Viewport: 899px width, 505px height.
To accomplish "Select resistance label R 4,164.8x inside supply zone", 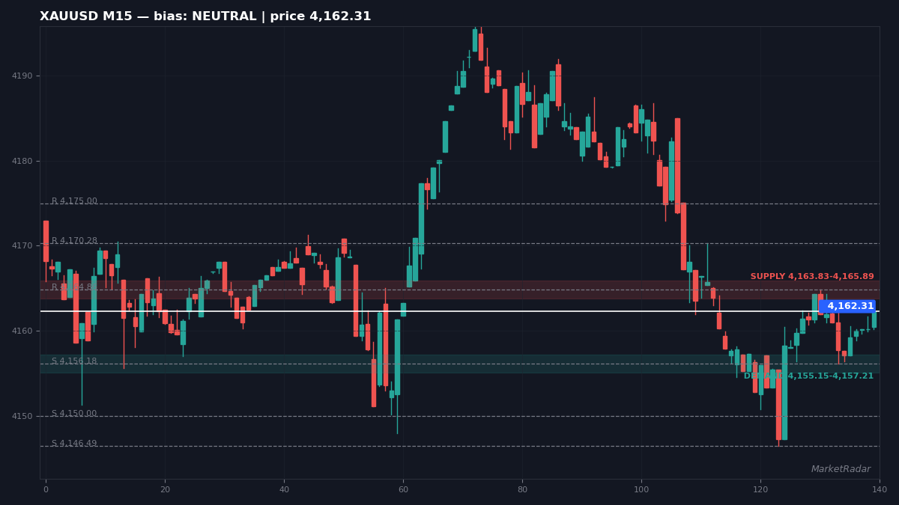I will point(74,287).
